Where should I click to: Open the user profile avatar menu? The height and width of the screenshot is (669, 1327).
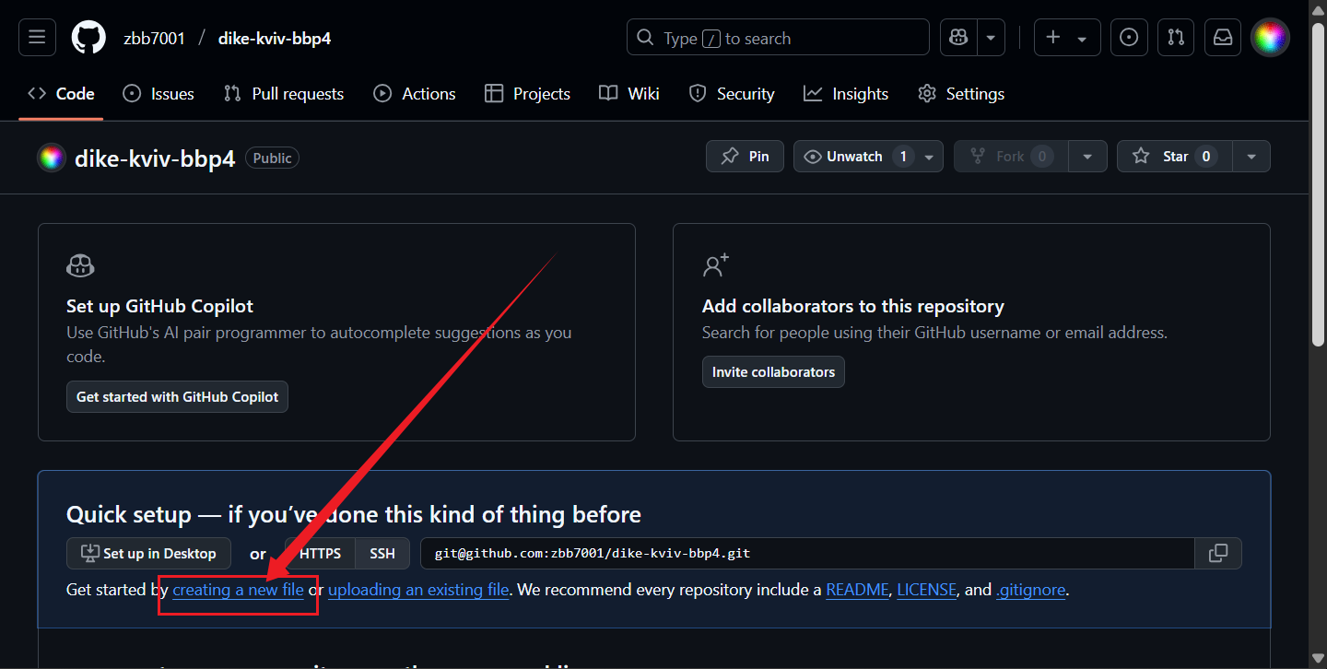pyautogui.click(x=1270, y=38)
